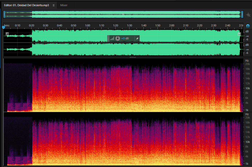
Task: Click the zoom out full magnifier icon
Action: click(x=248, y=15)
